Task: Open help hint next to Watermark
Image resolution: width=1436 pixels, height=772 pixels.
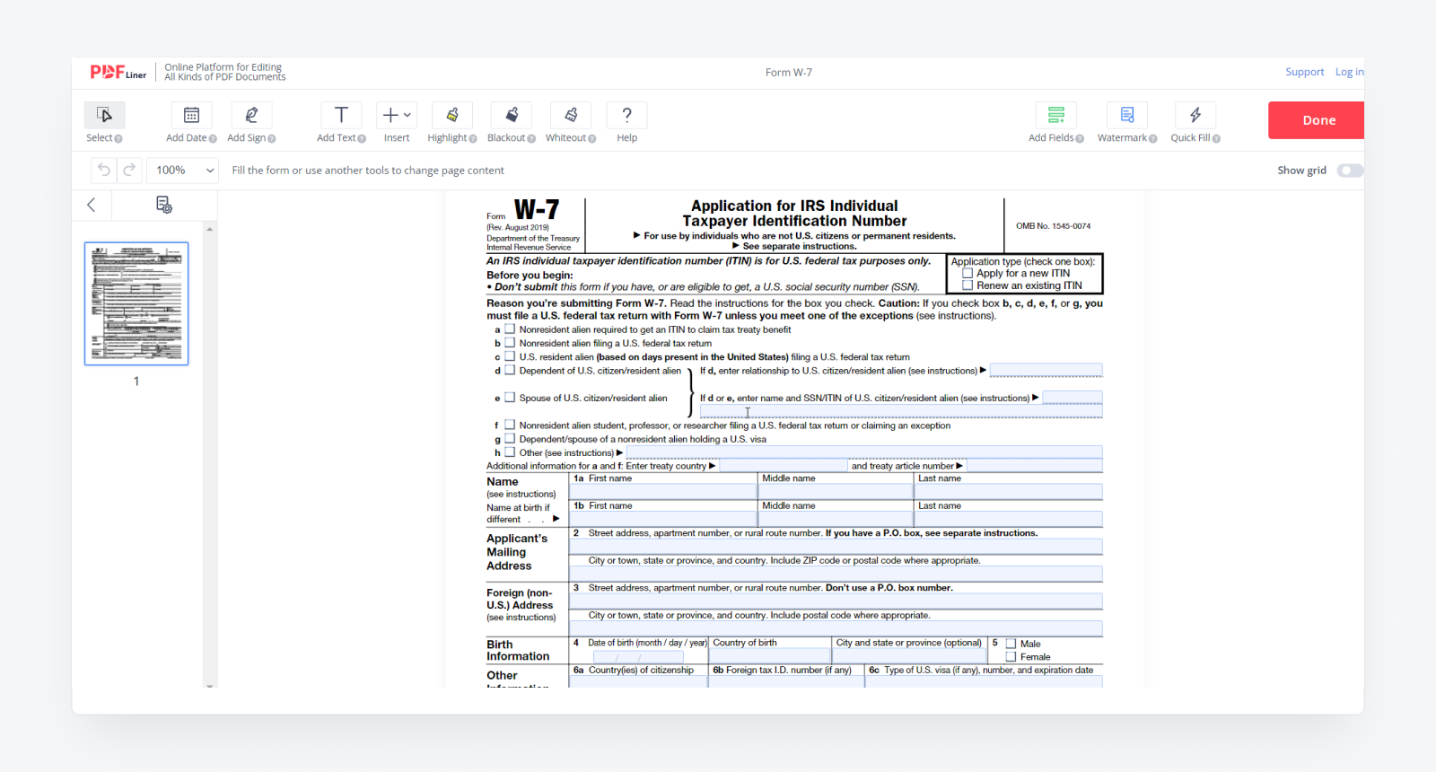Action: [x=1152, y=139]
